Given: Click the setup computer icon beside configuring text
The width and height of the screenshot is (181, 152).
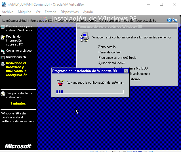Looking at the screenshot, I should click(x=84, y=37).
